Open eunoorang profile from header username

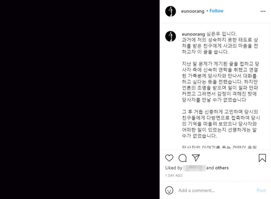click(192, 11)
